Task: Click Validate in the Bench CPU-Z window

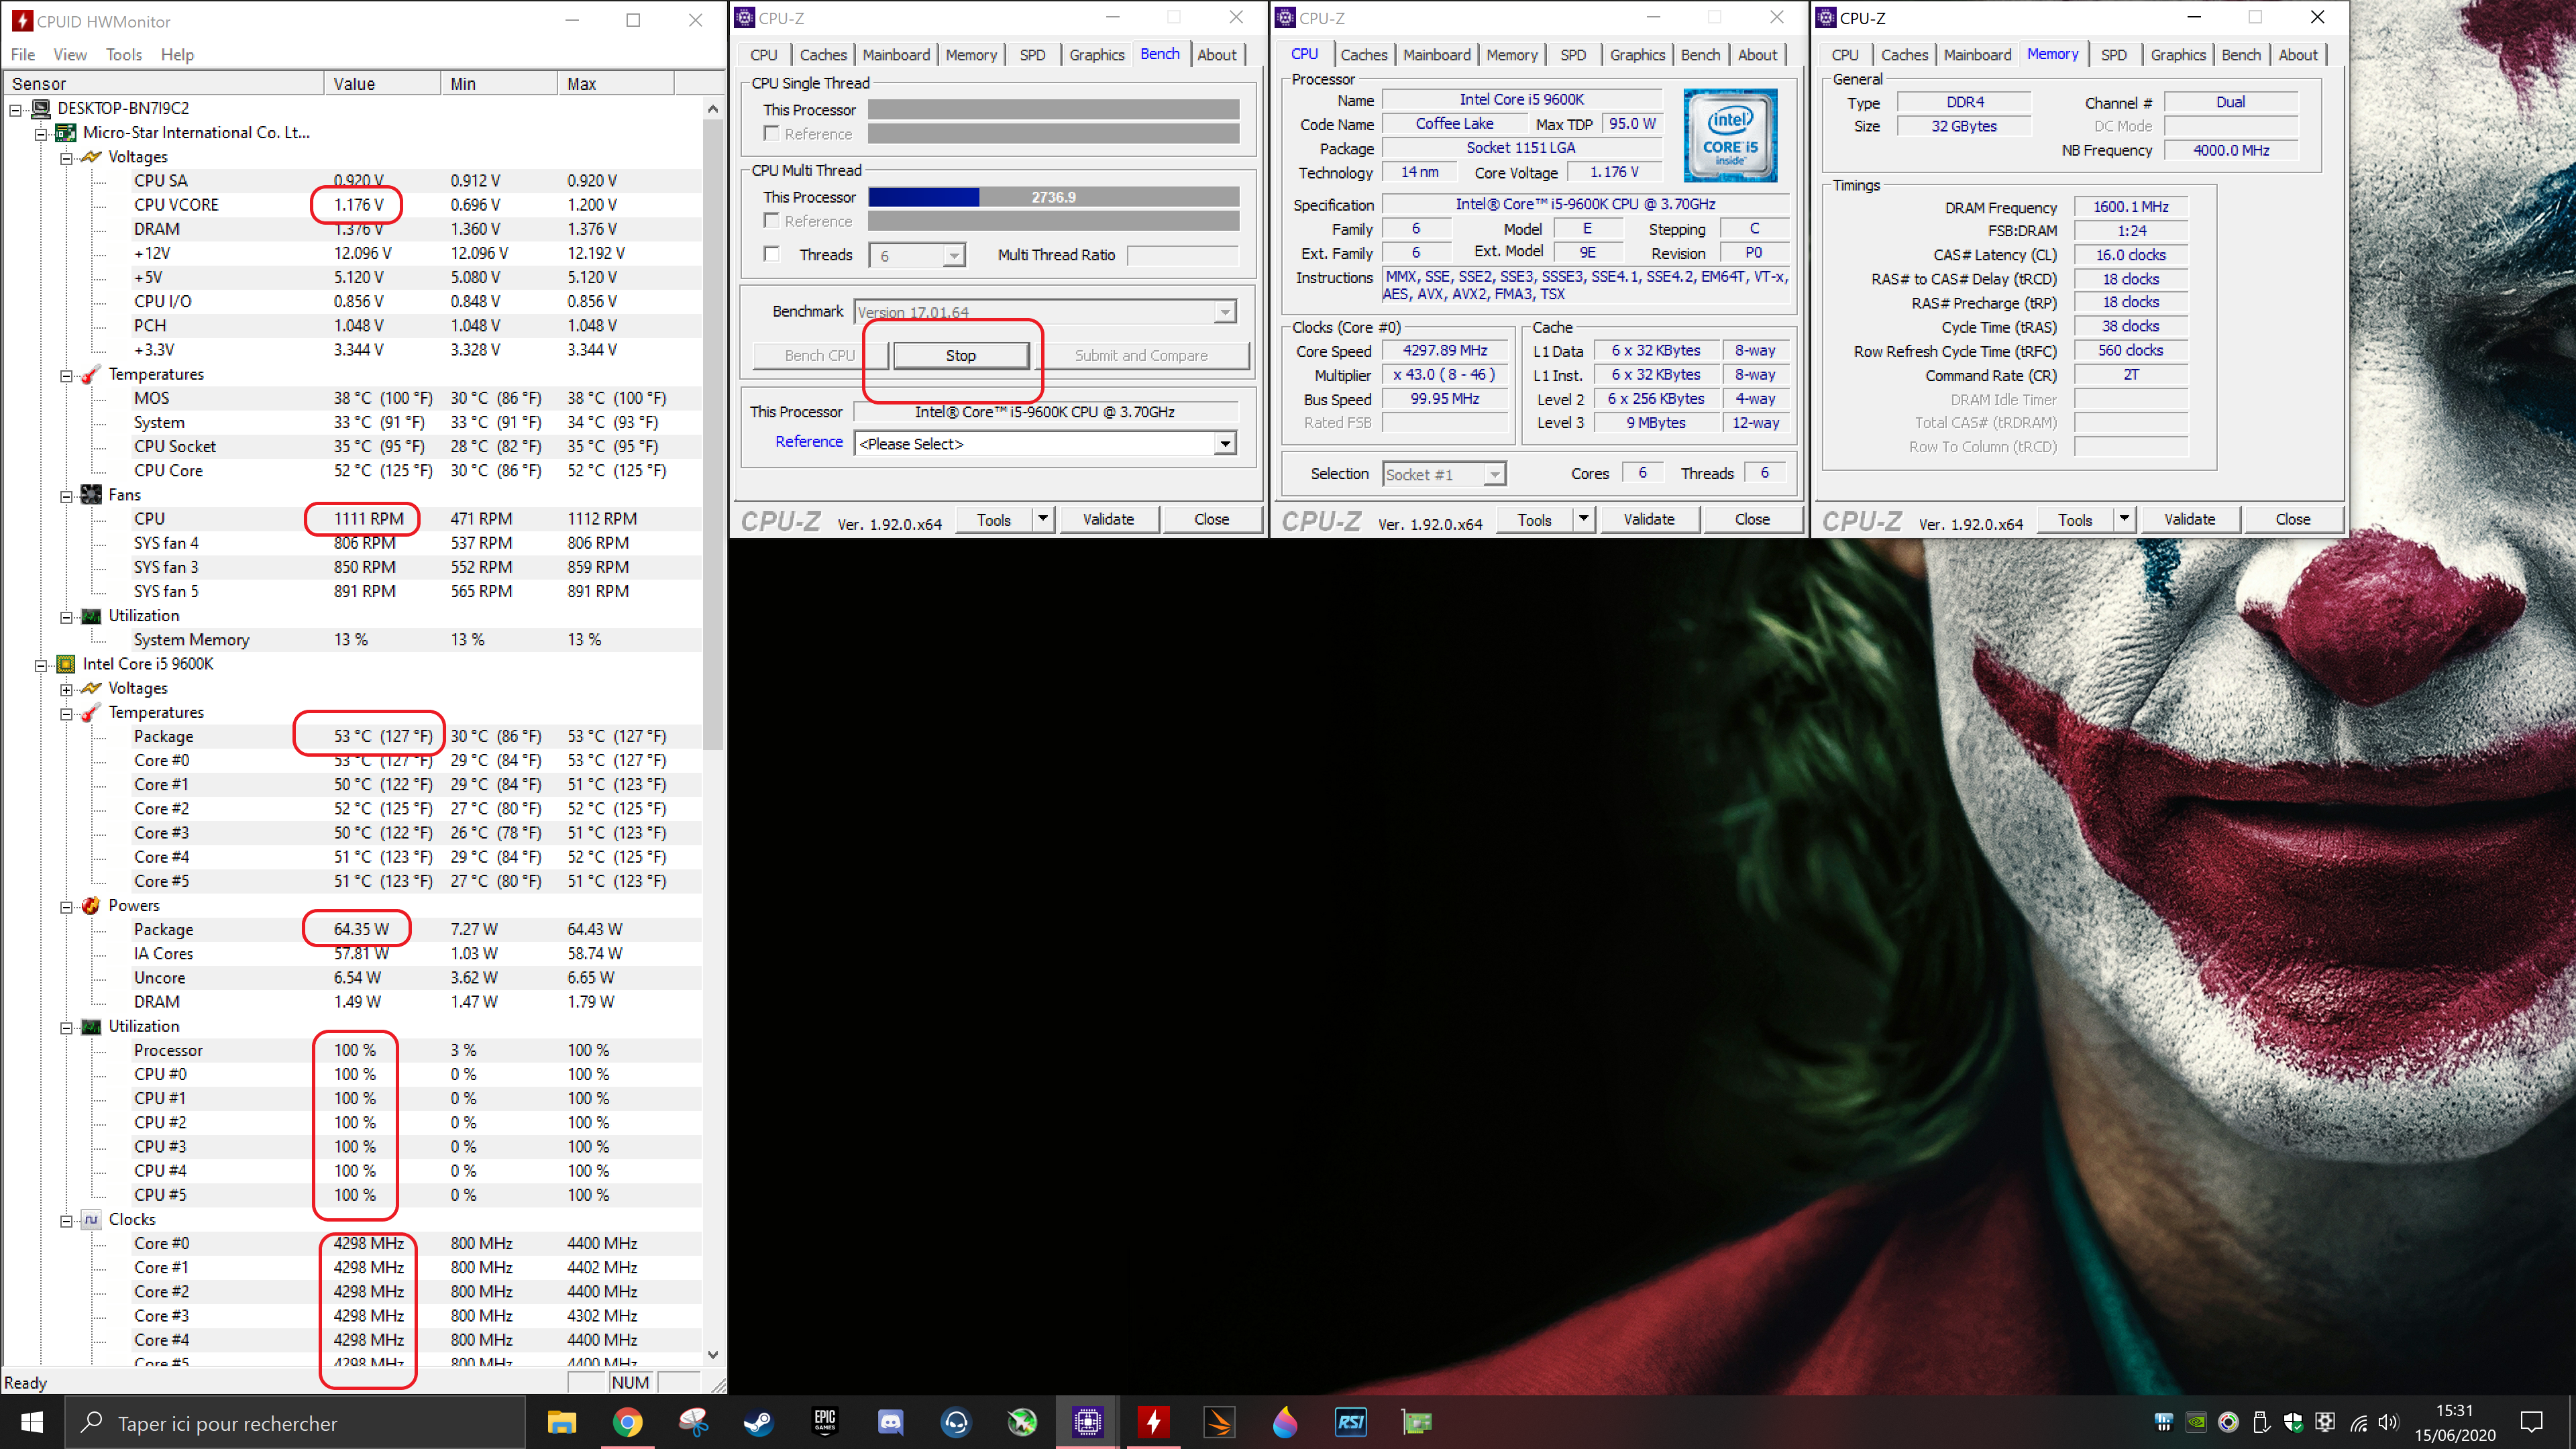Action: [x=1108, y=519]
